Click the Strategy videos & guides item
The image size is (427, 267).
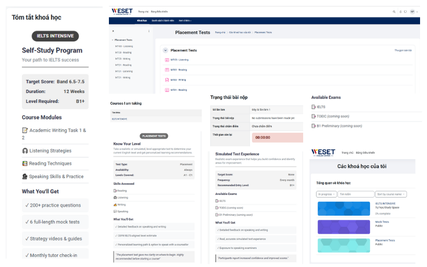pos(56,239)
